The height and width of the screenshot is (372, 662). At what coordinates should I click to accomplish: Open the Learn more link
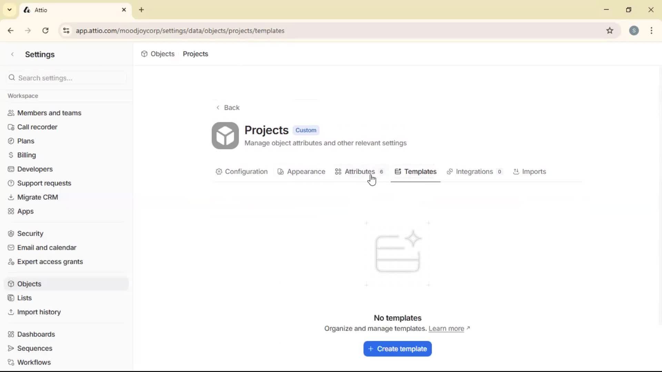tap(447, 329)
